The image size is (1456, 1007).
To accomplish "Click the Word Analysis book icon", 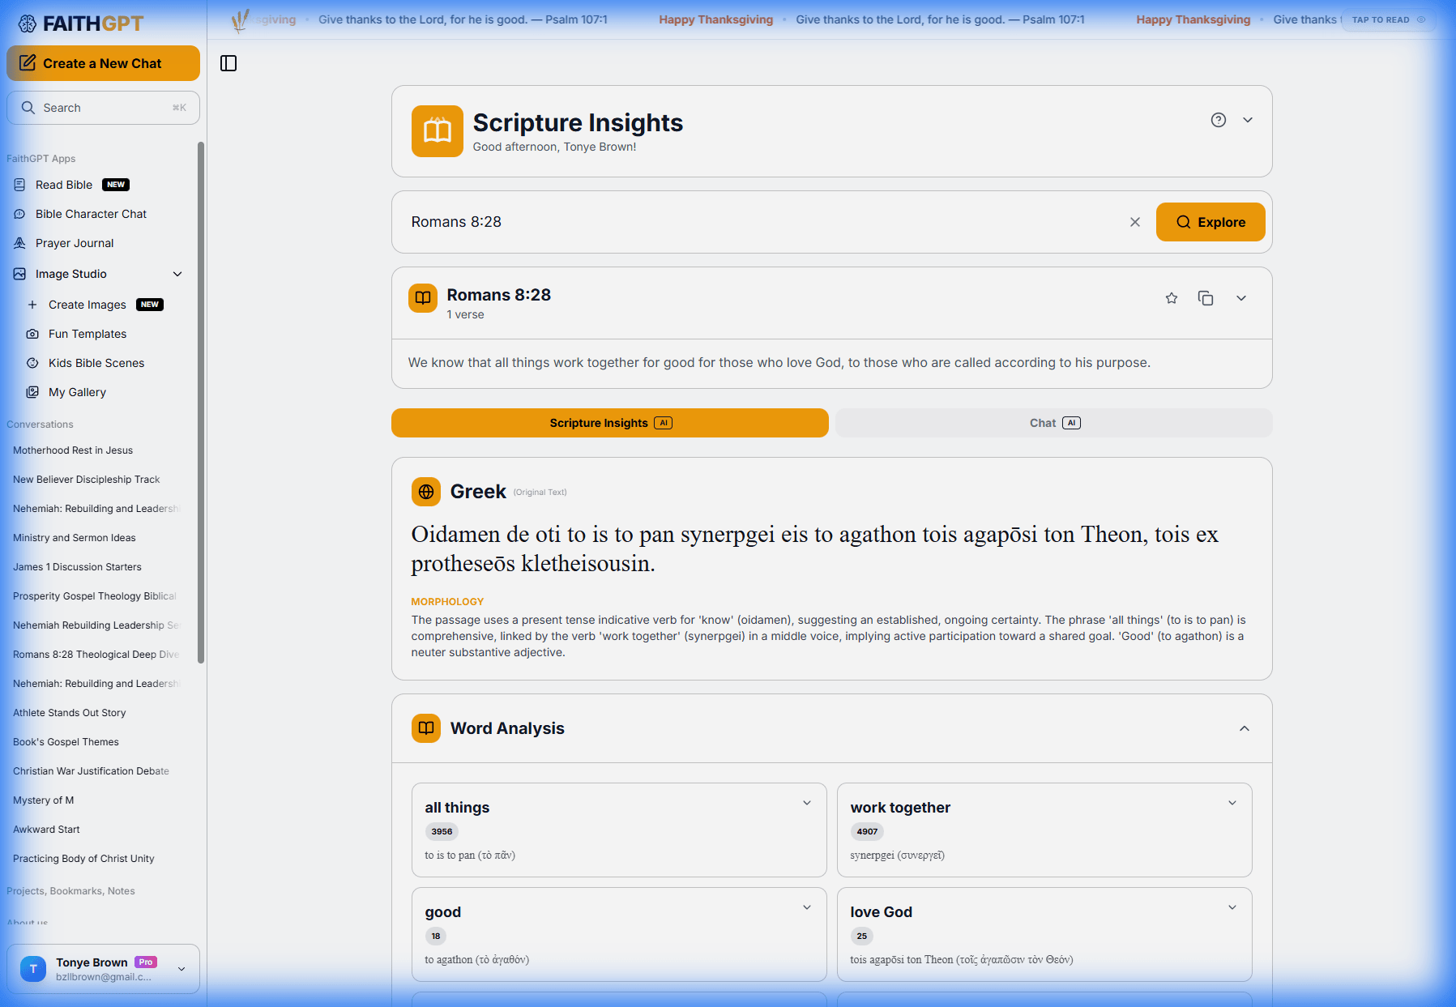I will point(426,728).
